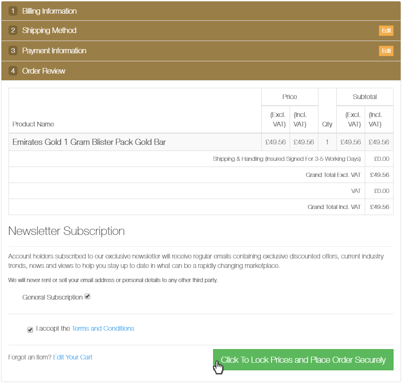
Task: Click step number 1 badge
Action: coord(13,11)
